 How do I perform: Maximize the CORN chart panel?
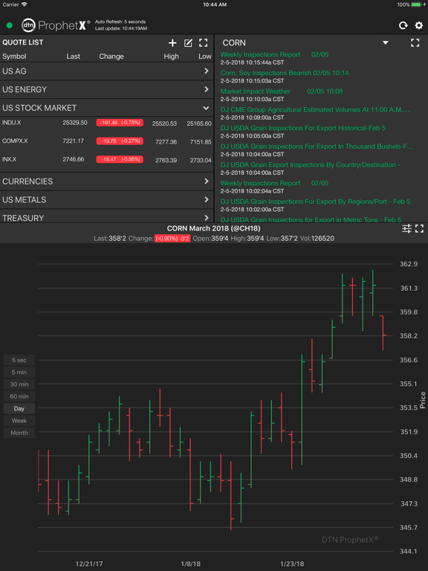click(420, 229)
